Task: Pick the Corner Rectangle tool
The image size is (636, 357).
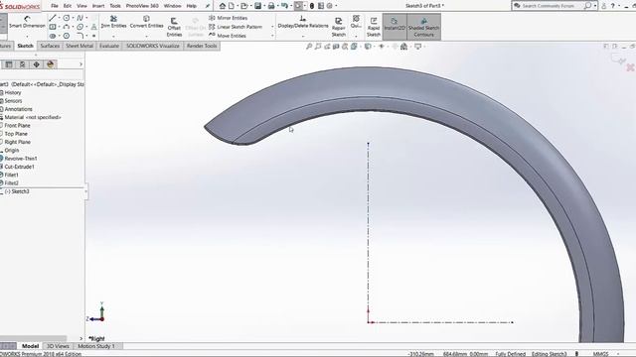Action: pyautogui.click(x=53, y=27)
